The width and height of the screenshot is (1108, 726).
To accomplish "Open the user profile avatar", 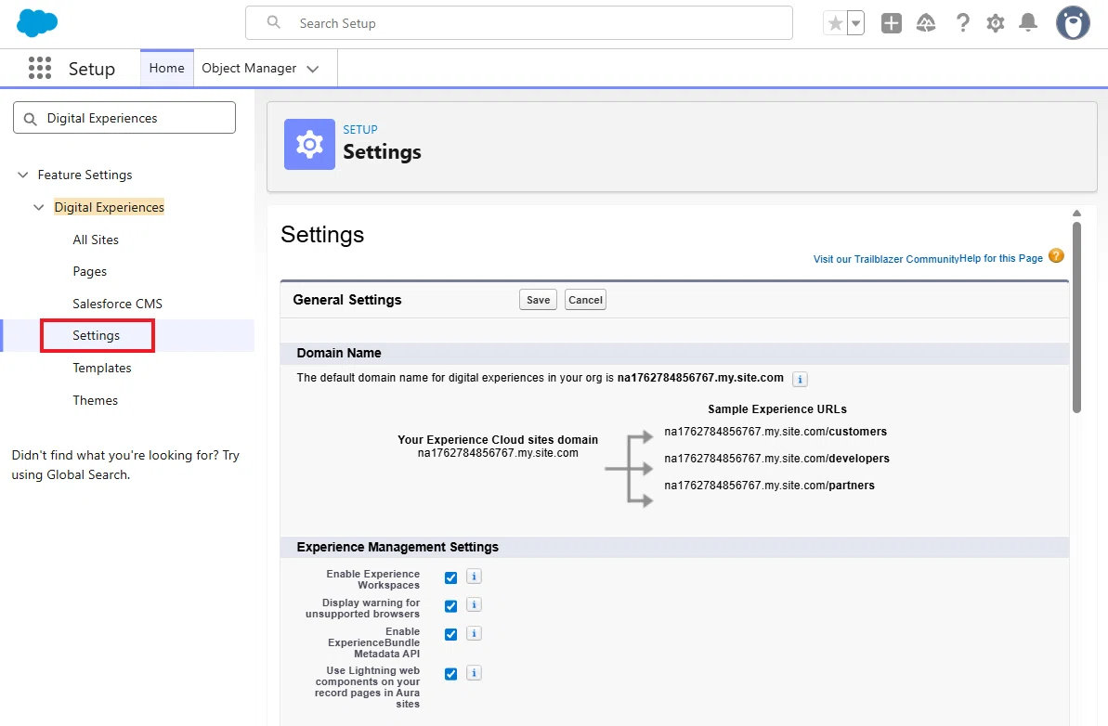I will click(x=1073, y=23).
